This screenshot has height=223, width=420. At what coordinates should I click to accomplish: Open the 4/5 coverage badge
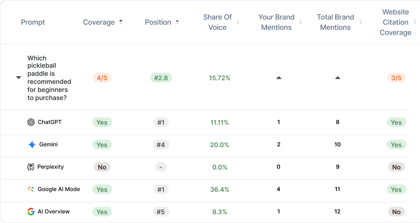[102, 78]
